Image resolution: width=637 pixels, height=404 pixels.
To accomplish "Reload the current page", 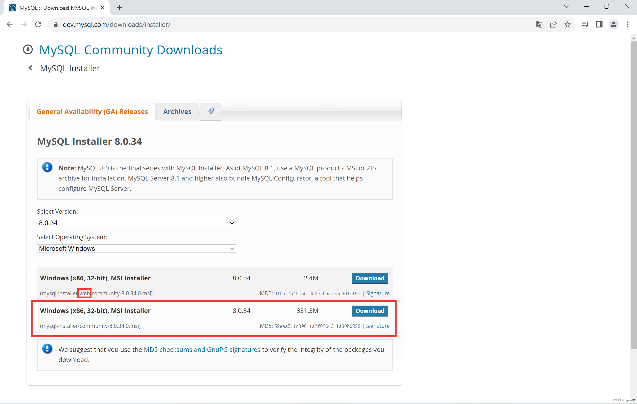I will [38, 24].
